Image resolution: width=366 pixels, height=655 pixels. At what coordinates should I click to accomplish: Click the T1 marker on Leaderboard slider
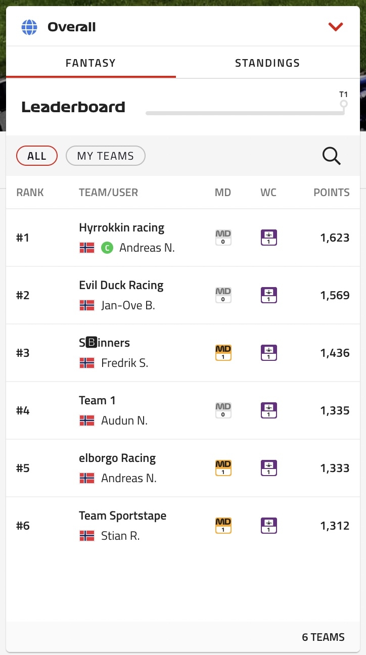click(344, 104)
